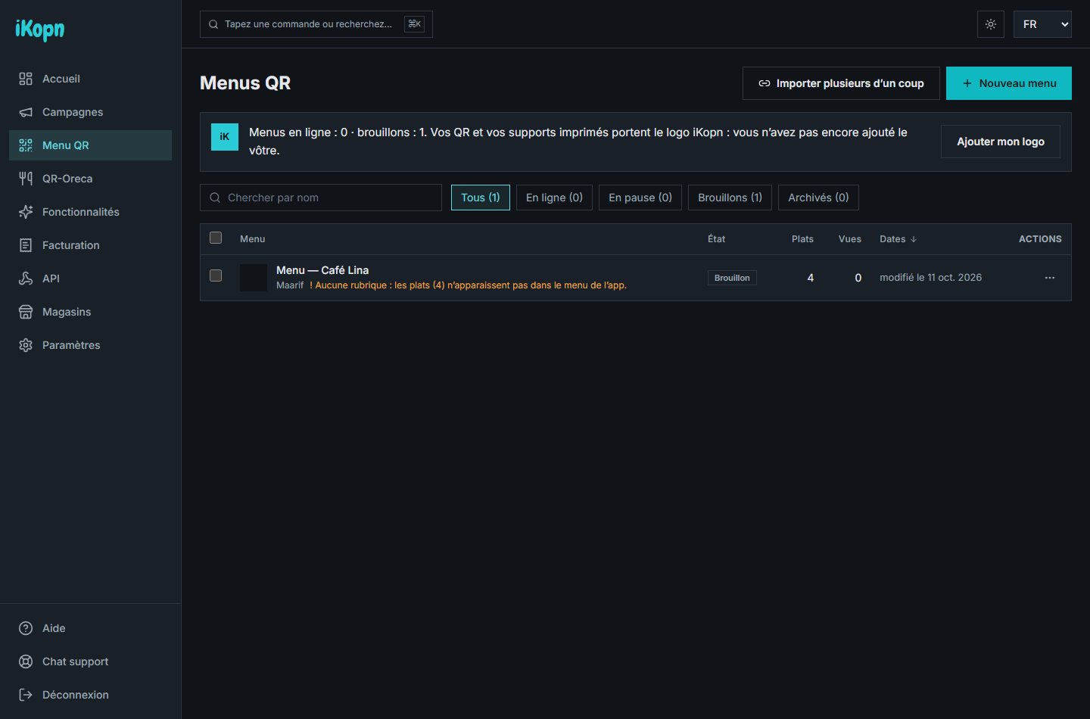Open the Café Lina menu thumbnail
This screenshot has height=719, width=1090.
click(254, 278)
